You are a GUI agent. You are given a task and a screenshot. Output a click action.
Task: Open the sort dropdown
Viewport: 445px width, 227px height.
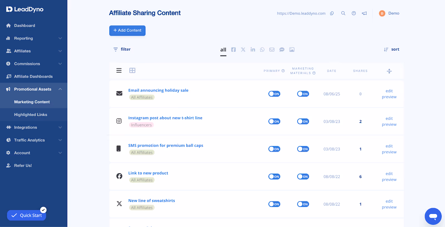click(392, 50)
